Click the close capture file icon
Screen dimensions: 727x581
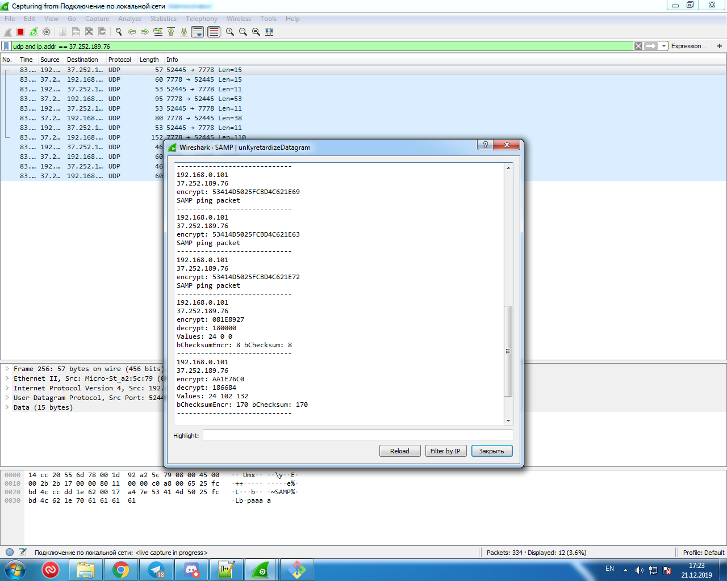pos(89,32)
